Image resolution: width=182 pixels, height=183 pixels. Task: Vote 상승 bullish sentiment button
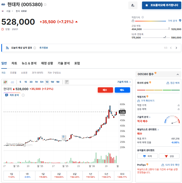coord(169,156)
